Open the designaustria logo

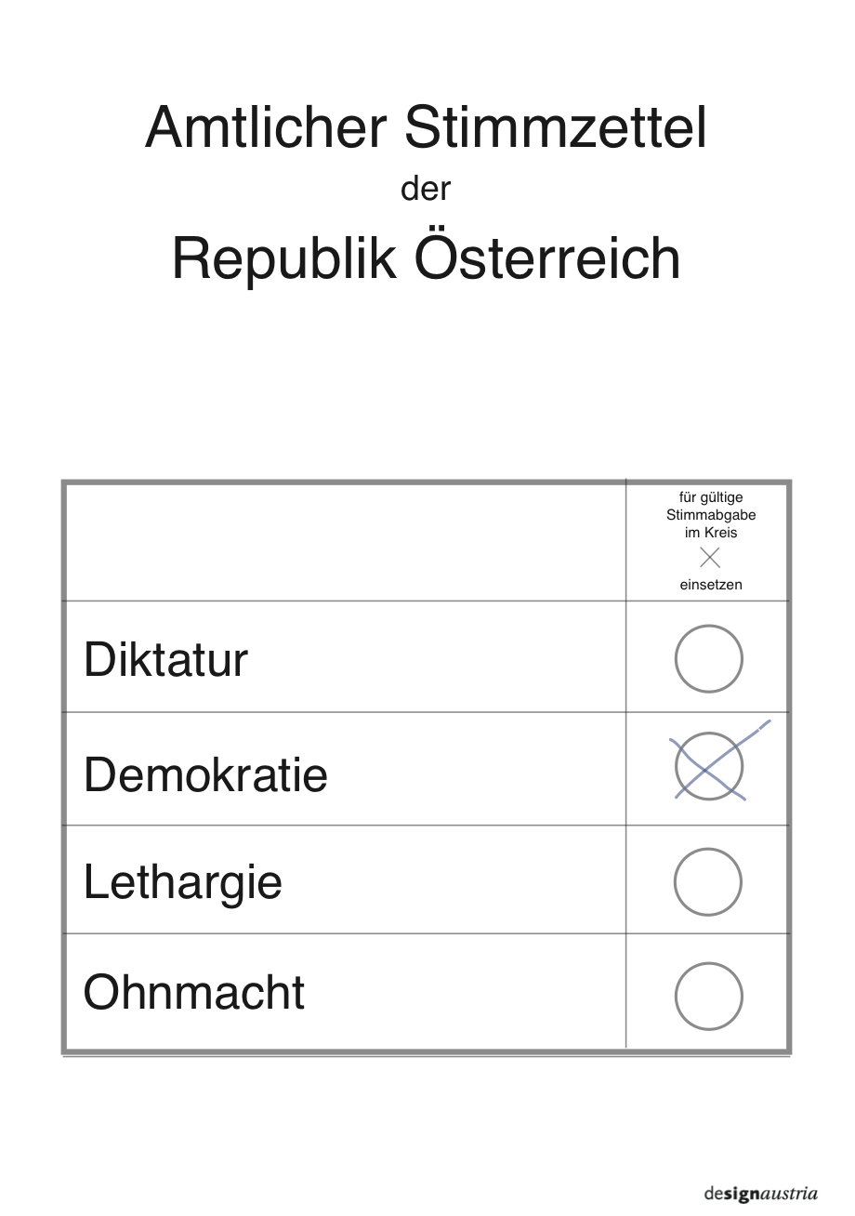(x=761, y=1194)
